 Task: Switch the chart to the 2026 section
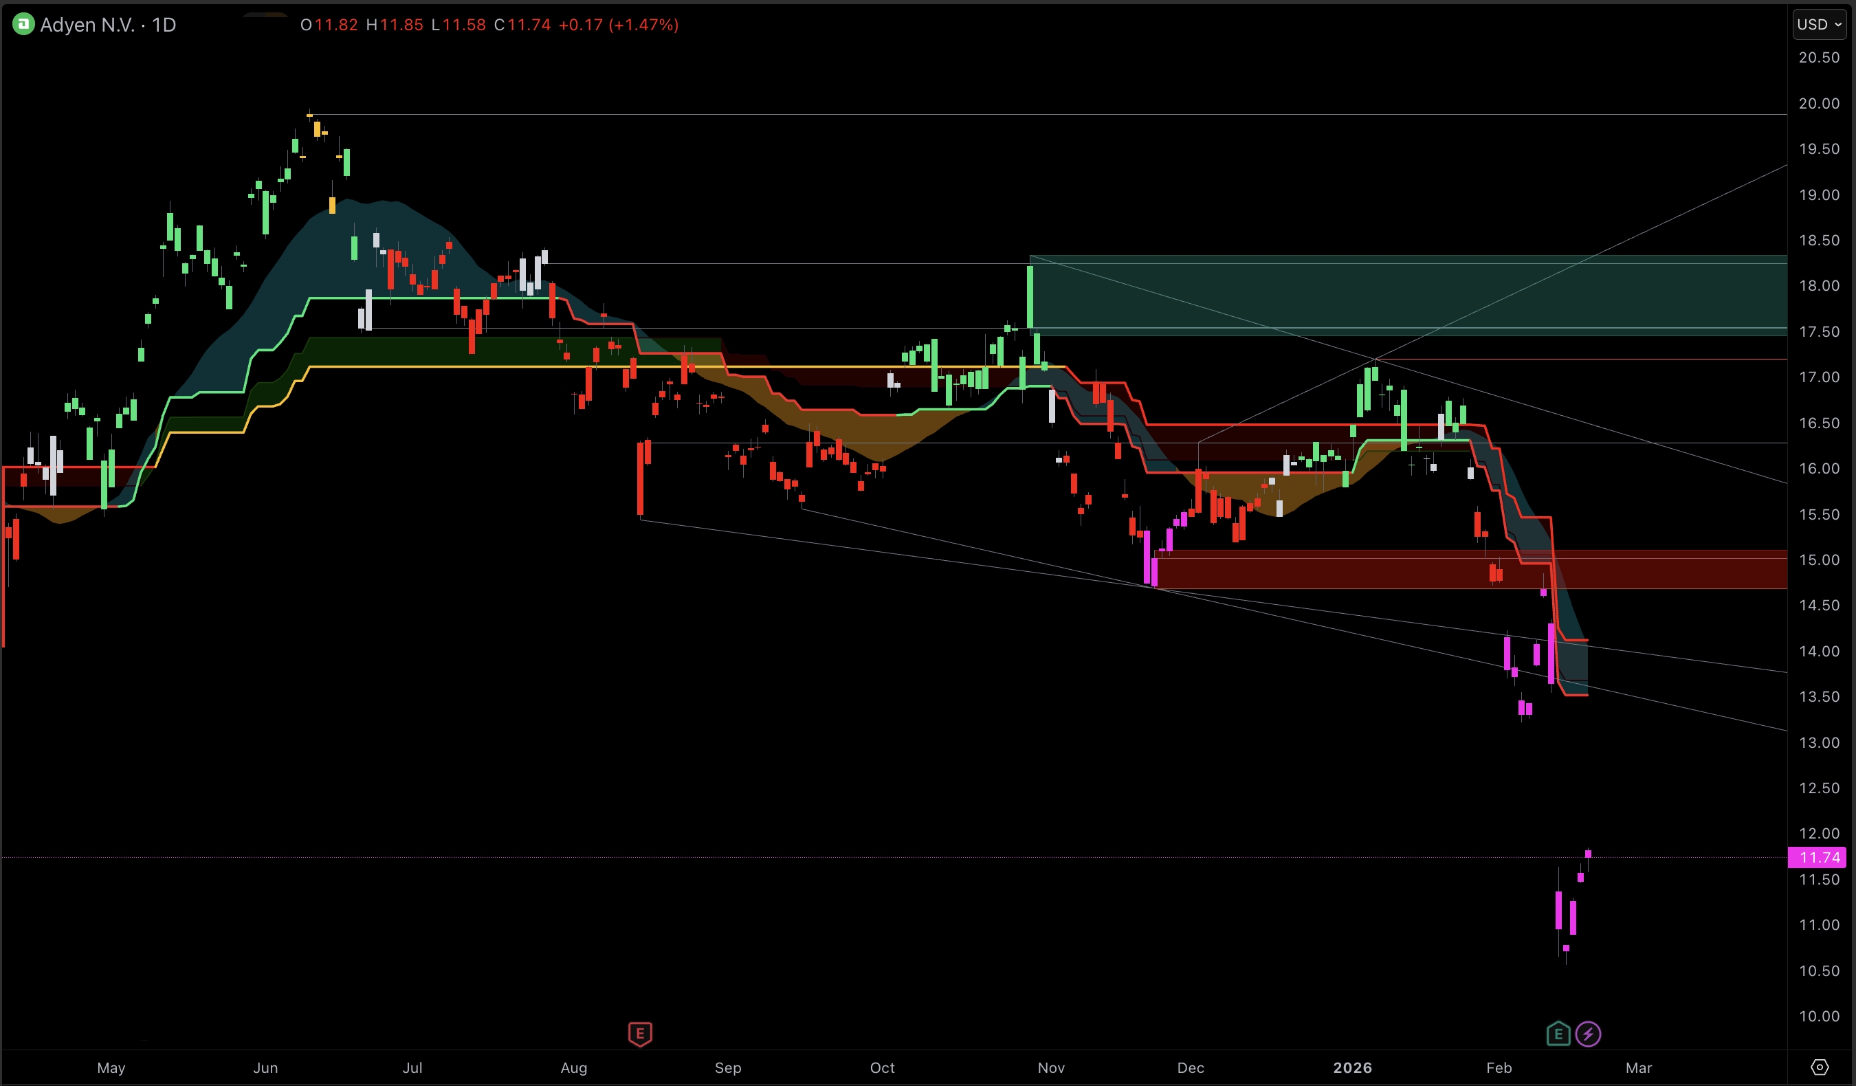click(x=1353, y=1067)
